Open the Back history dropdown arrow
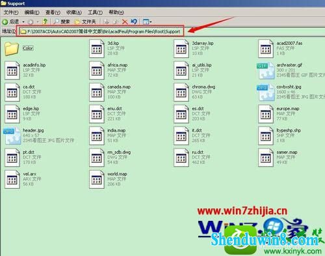 pos(23,22)
